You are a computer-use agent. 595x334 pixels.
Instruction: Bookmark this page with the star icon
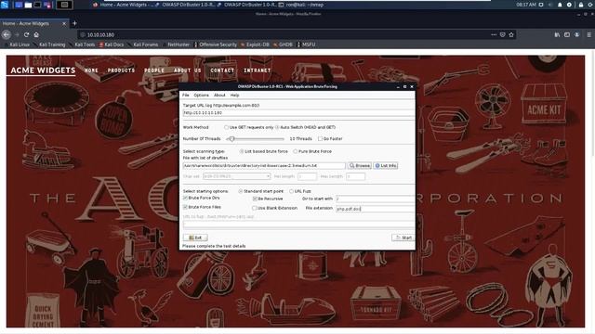coord(511,34)
